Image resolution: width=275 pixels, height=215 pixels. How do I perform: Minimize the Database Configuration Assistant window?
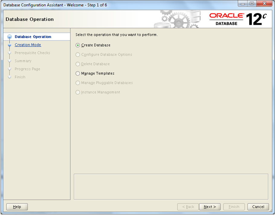[x=243, y=4]
